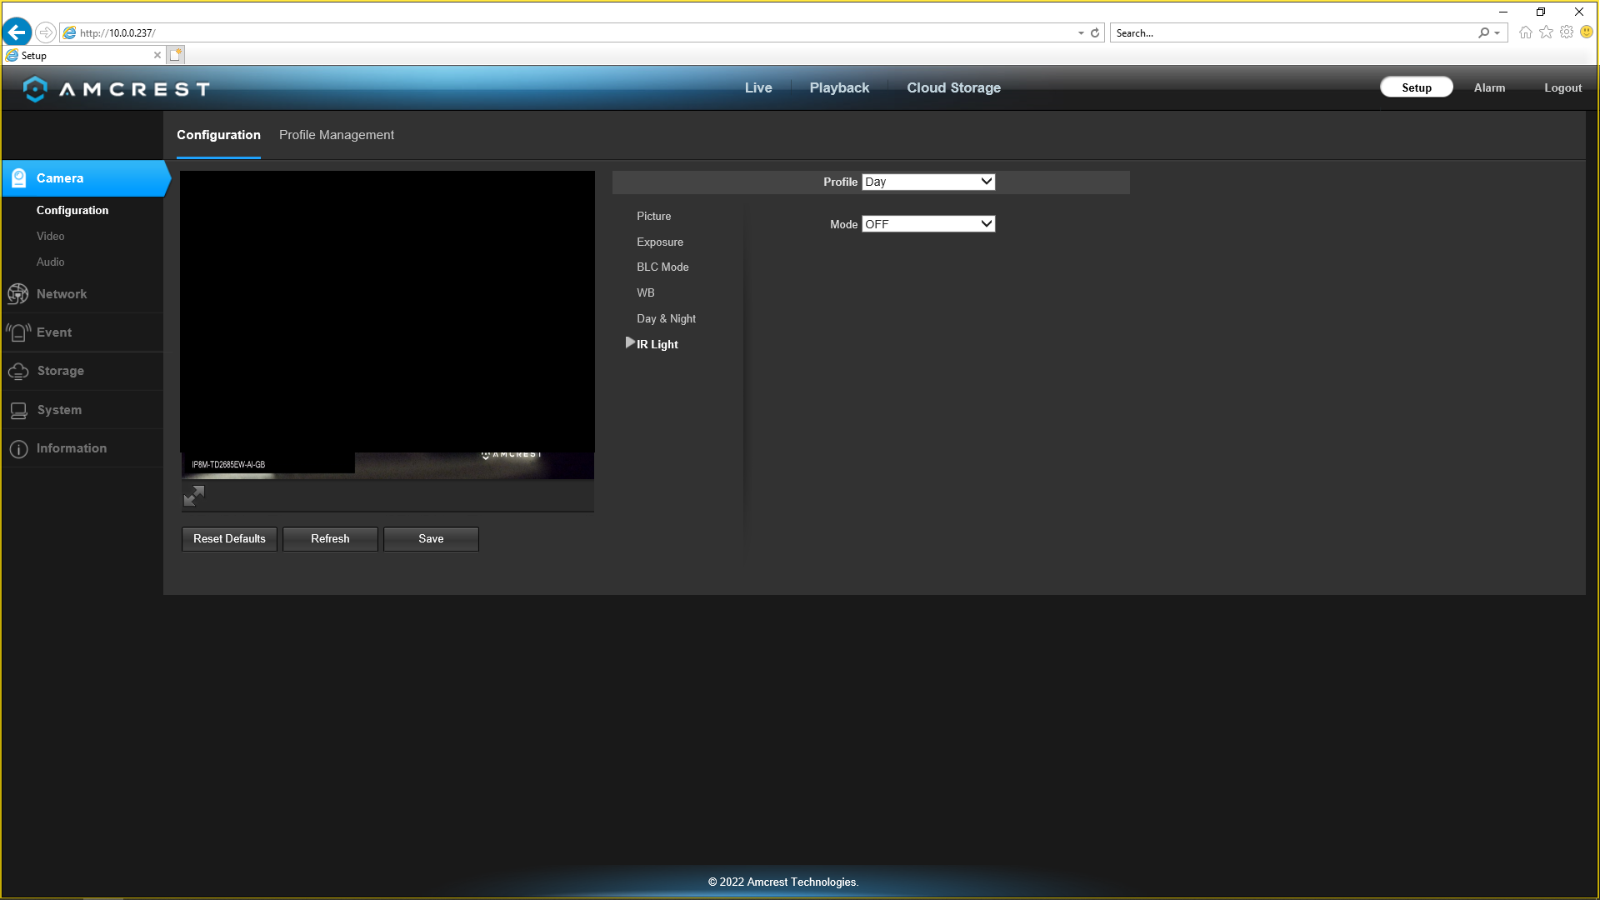Screen dimensions: 1600x900
Task: Expand the Information menu section
Action: click(82, 448)
